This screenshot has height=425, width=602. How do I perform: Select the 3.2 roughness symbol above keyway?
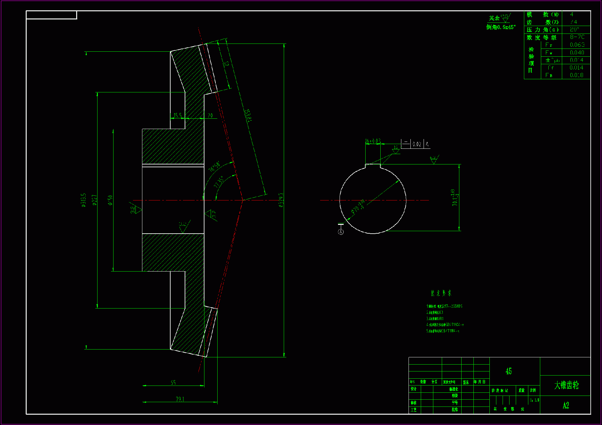point(396,150)
